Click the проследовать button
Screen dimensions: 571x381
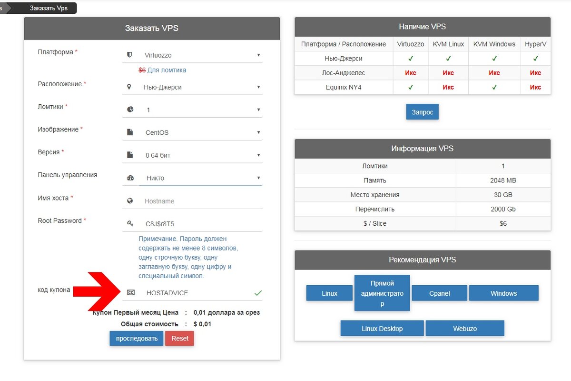point(137,339)
